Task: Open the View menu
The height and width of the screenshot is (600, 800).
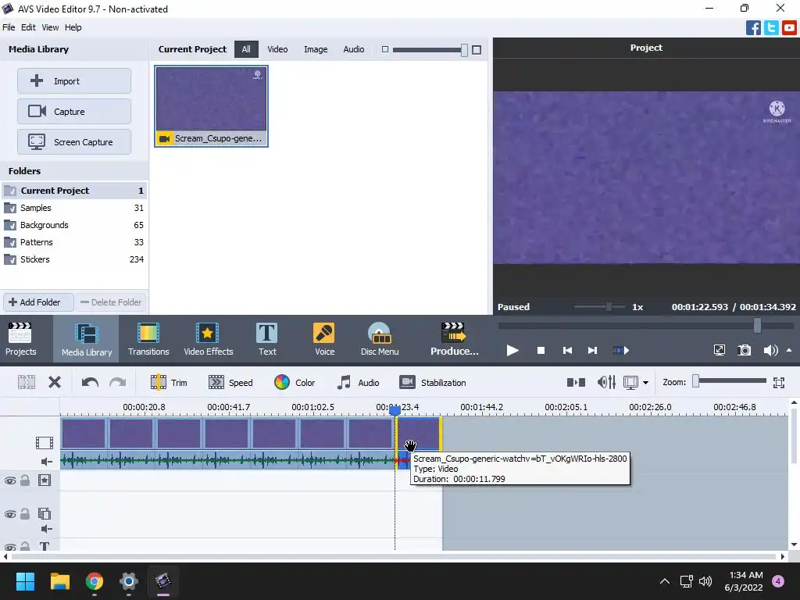Action: point(50,27)
